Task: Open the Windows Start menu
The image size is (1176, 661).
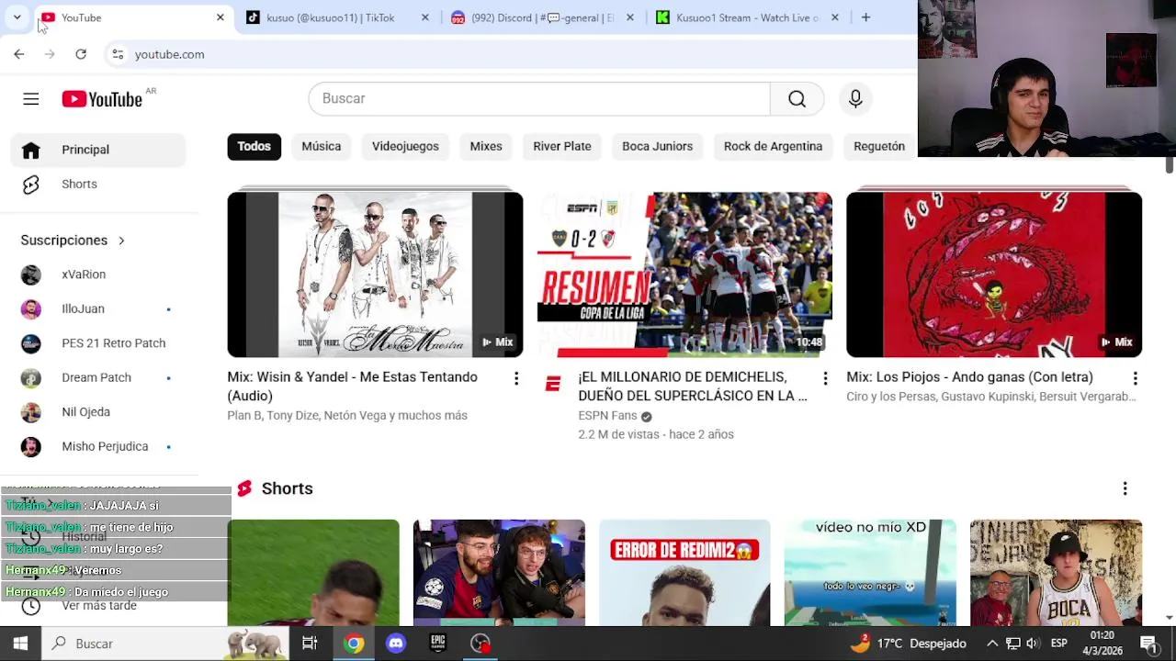Action: (x=20, y=644)
